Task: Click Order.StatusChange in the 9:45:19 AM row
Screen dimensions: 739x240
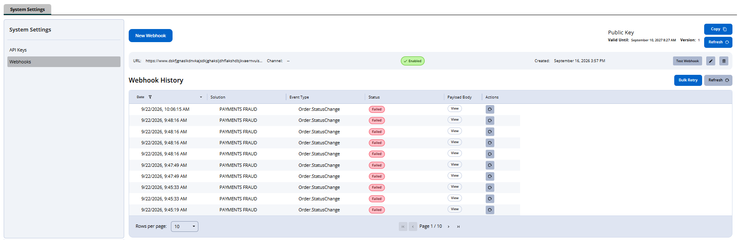Action: tap(319, 210)
